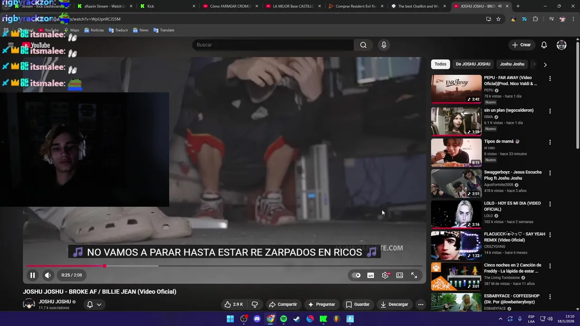Open the LOLO - HOY ES MI DIA title

[x=512, y=206]
